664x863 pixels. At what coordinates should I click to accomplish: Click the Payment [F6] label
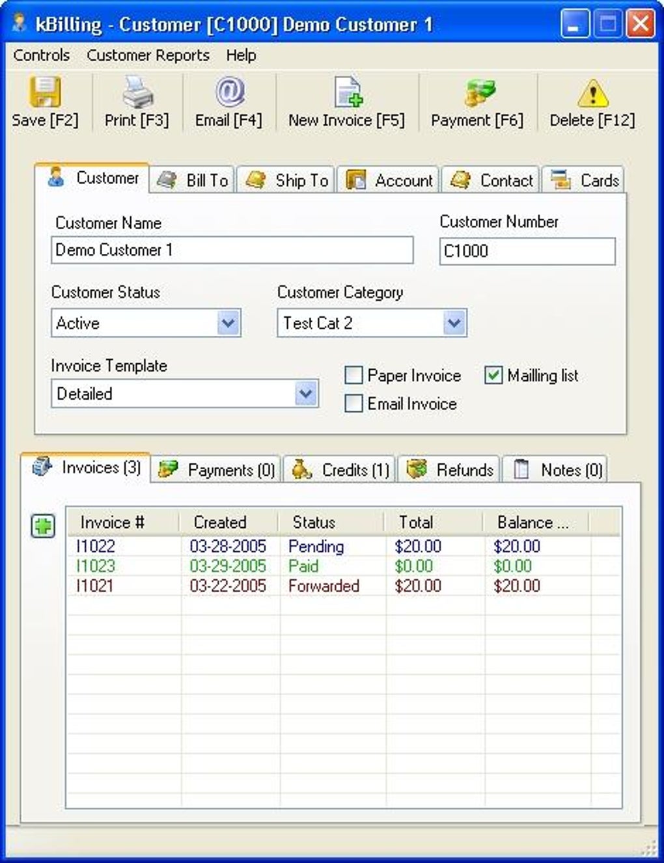coord(477,120)
